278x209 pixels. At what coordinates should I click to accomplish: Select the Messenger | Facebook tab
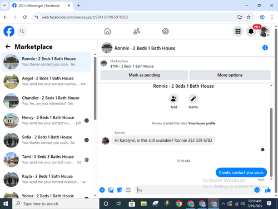point(42,6)
